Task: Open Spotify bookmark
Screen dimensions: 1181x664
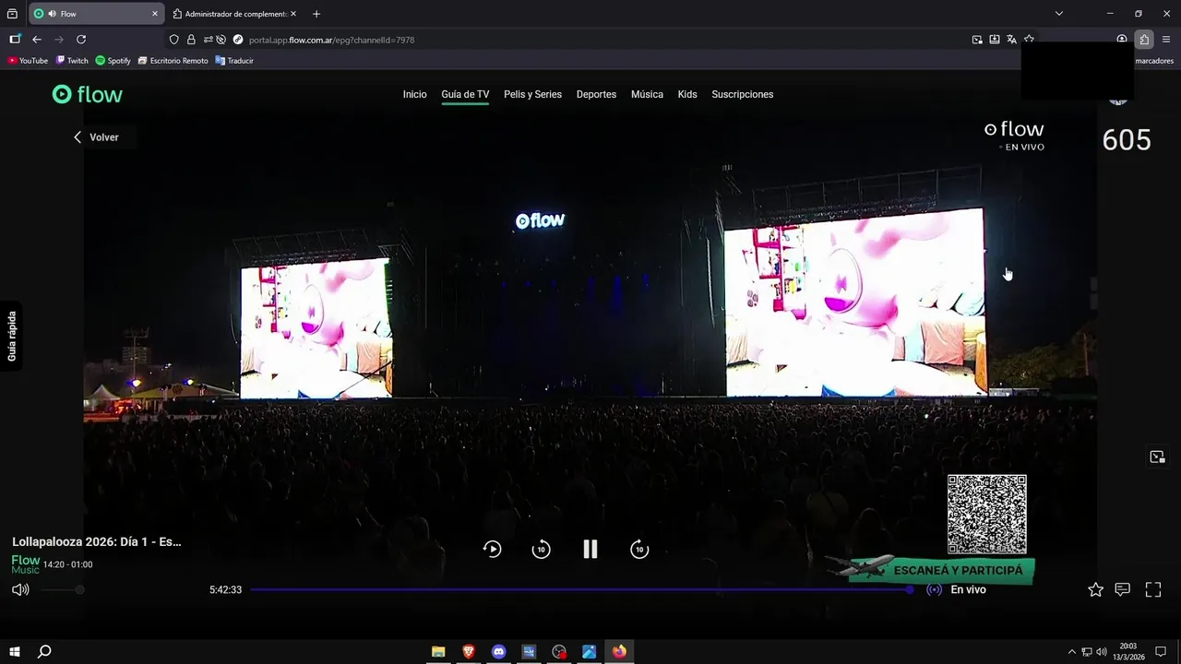Action: point(113,61)
